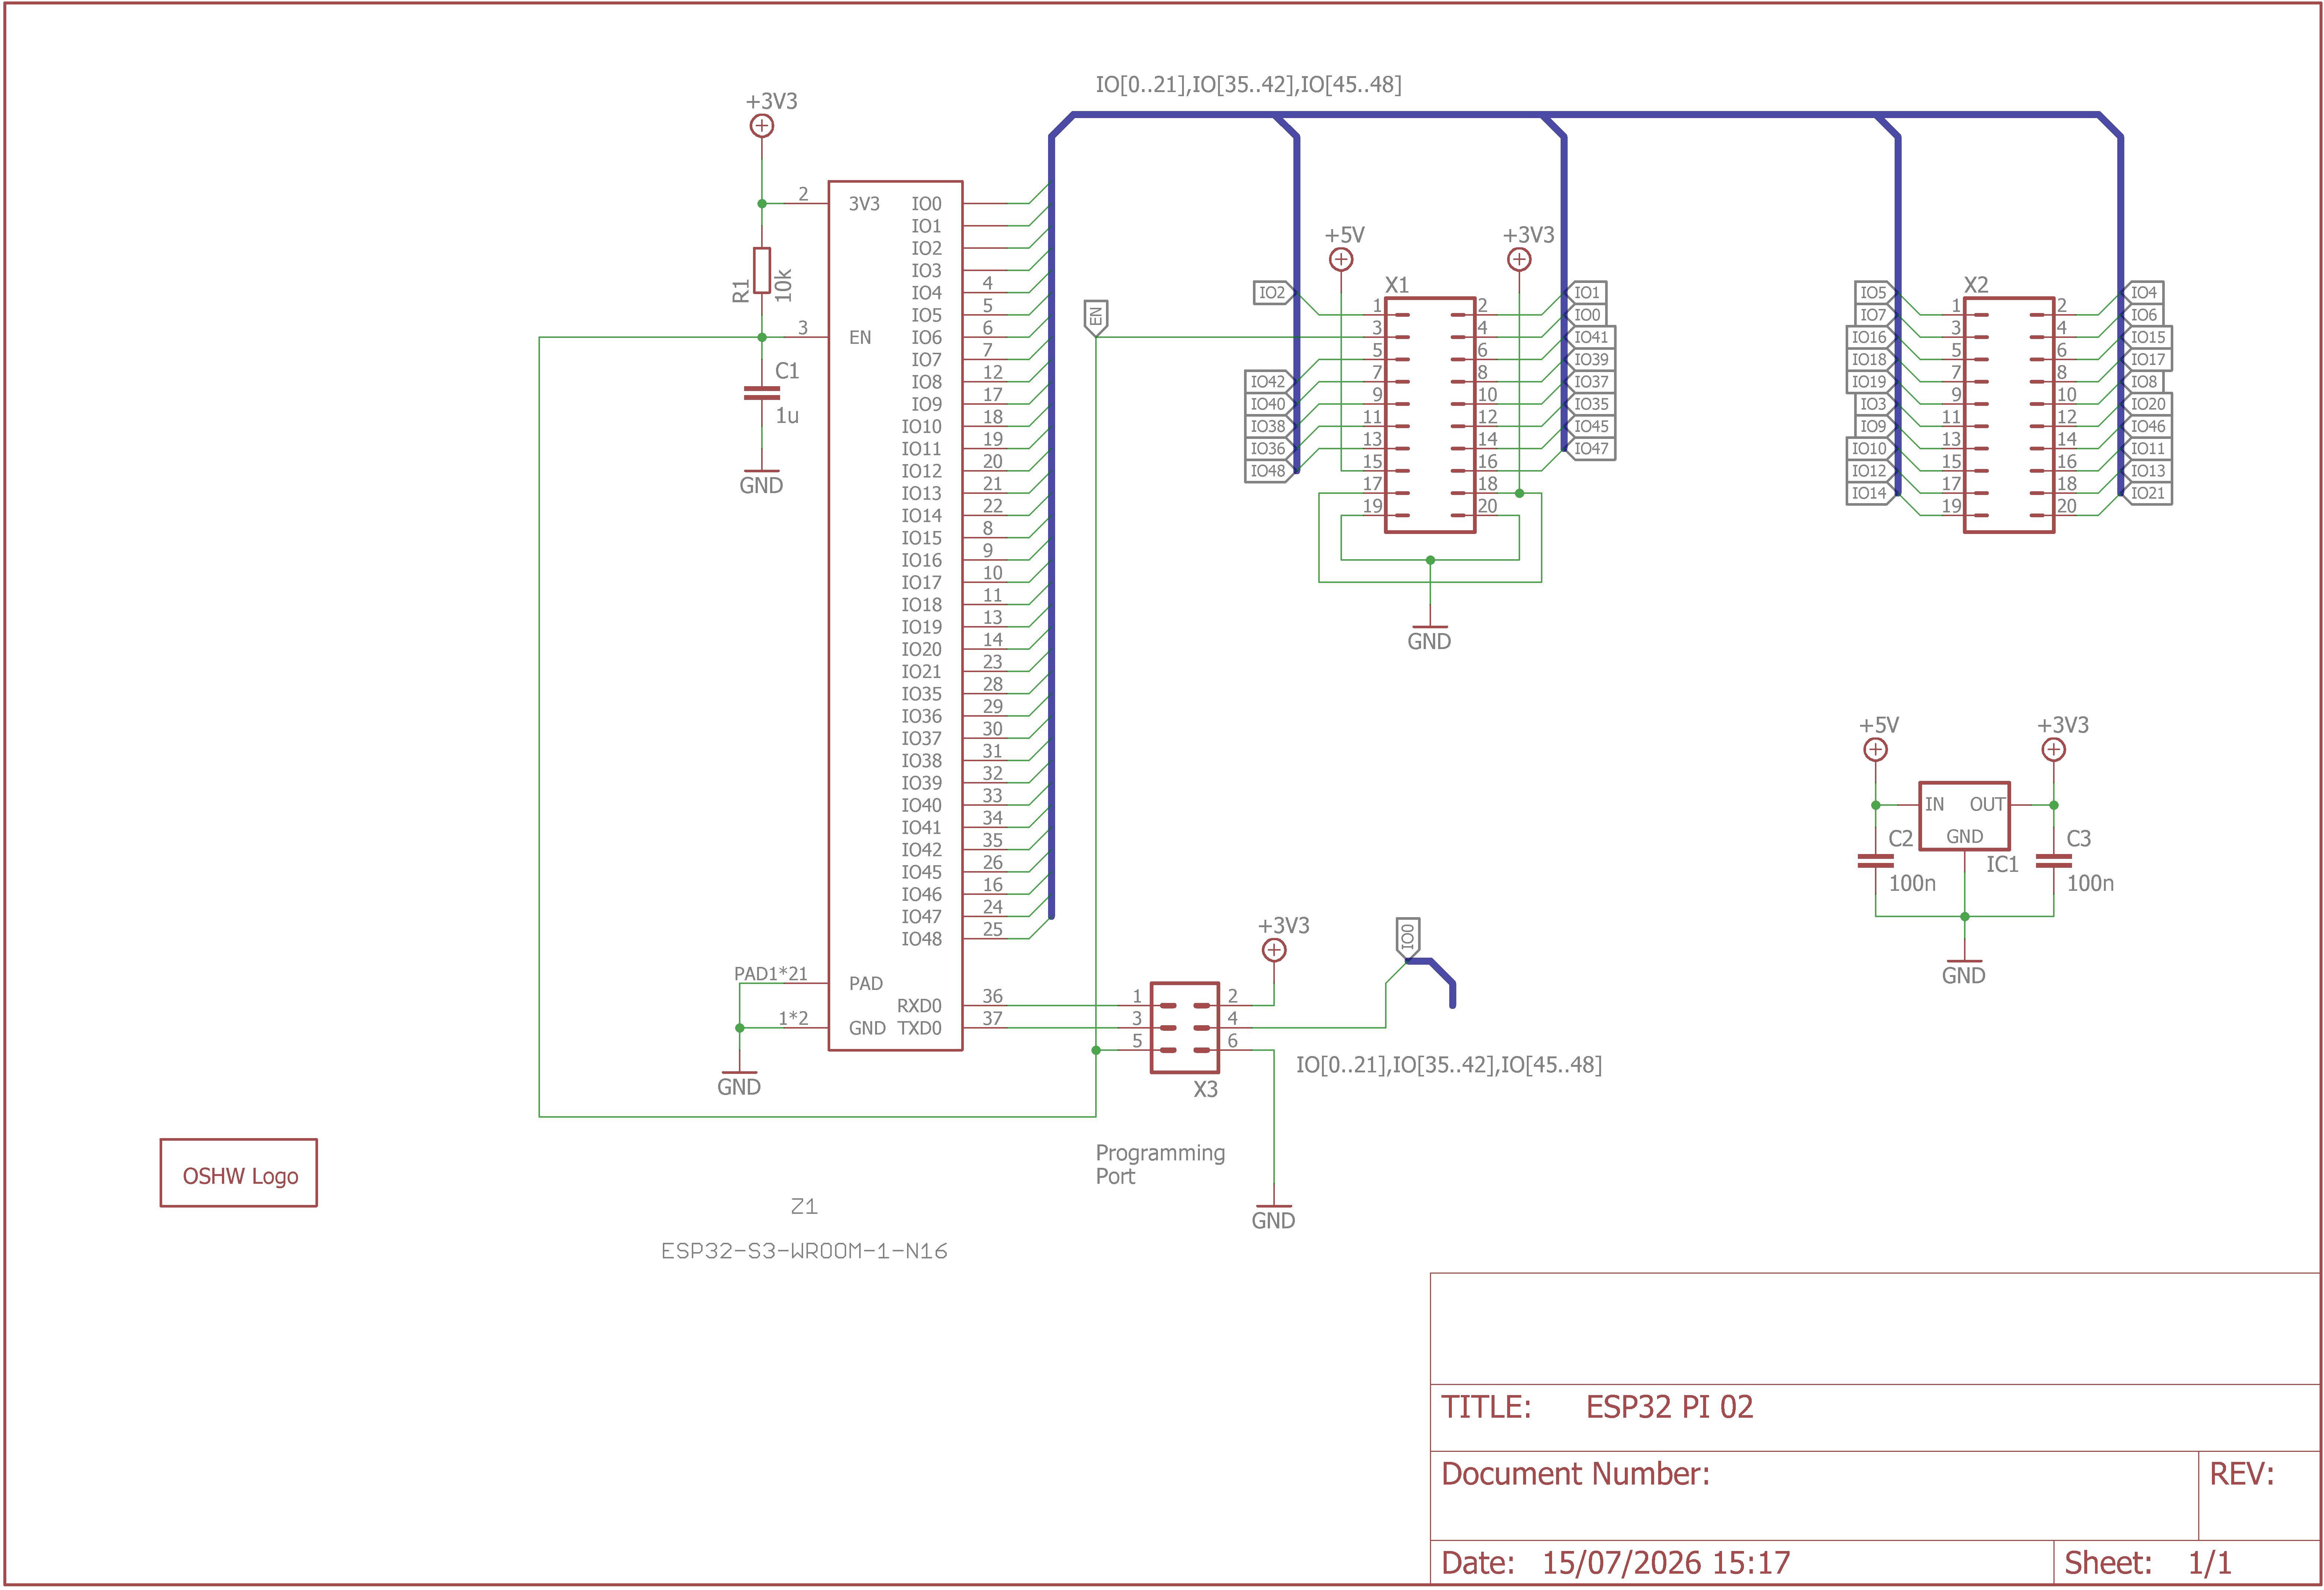Select the 'IC1' designator text
This screenshot has height=1590, width=2324.
pos(2002,864)
